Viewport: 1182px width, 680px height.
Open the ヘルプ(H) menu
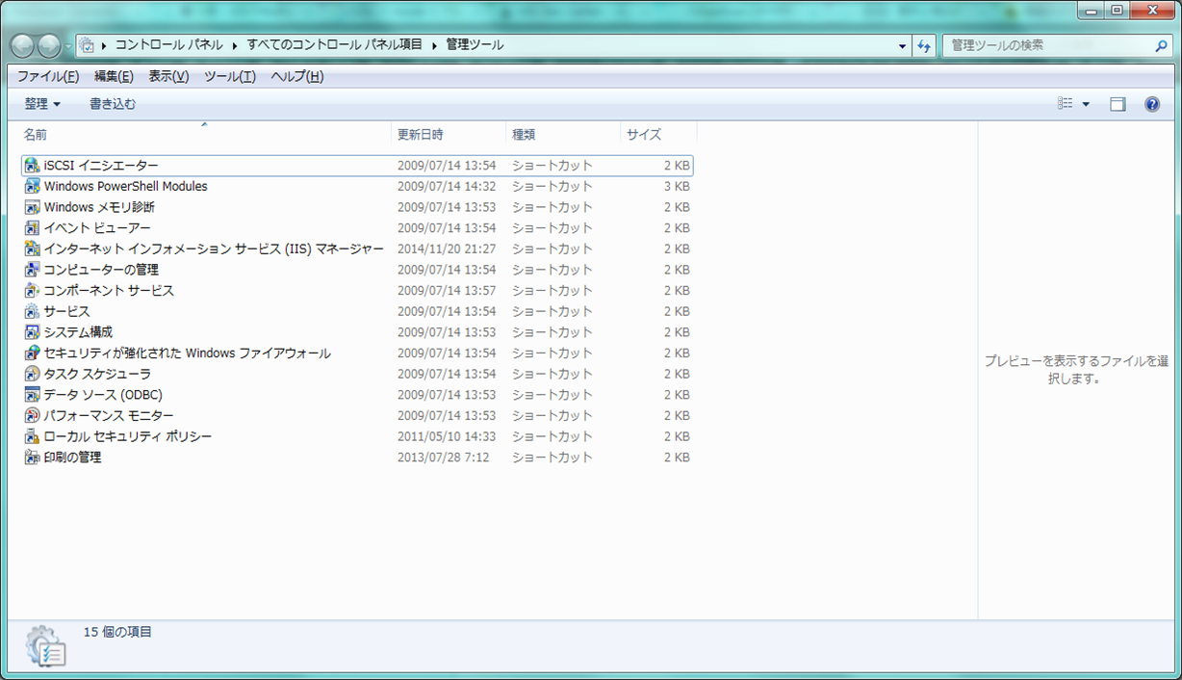pyautogui.click(x=297, y=77)
